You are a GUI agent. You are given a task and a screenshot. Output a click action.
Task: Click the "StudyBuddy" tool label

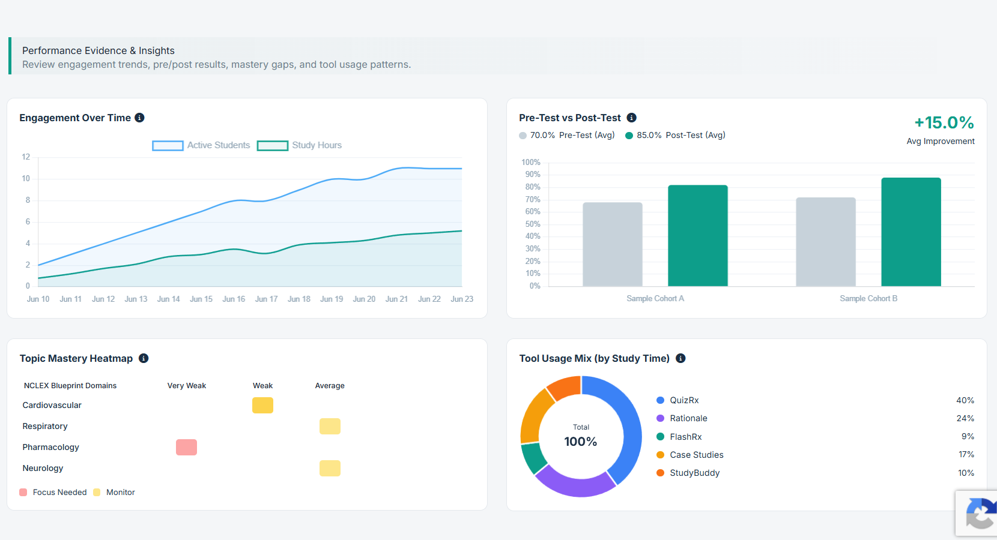click(695, 473)
